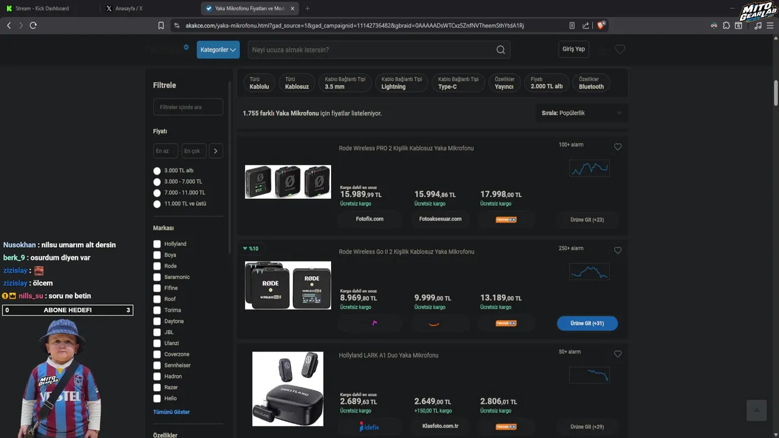Open a new tab with the plus icon

point(307,9)
